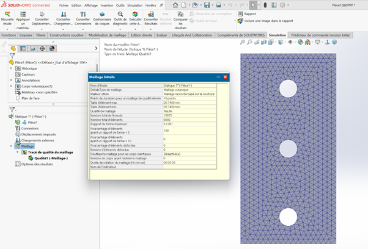Open the DimXpertManager crosshair tab
This screenshot has height=249, width=368.
pyautogui.click(x=42, y=48)
